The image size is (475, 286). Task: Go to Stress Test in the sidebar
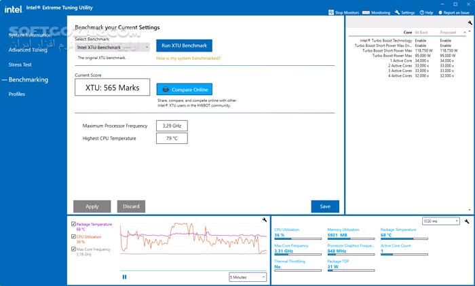(x=20, y=65)
